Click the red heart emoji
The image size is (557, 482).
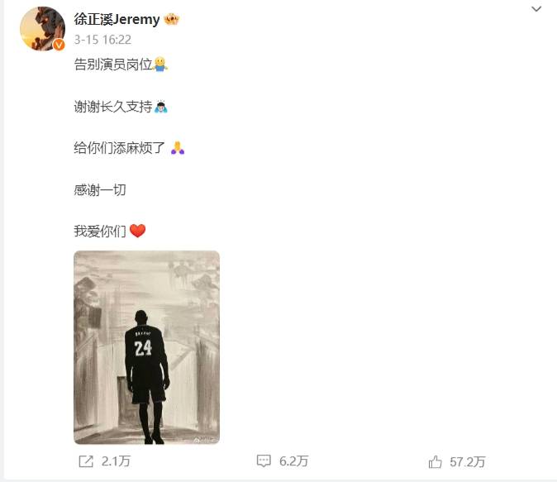[137, 231]
